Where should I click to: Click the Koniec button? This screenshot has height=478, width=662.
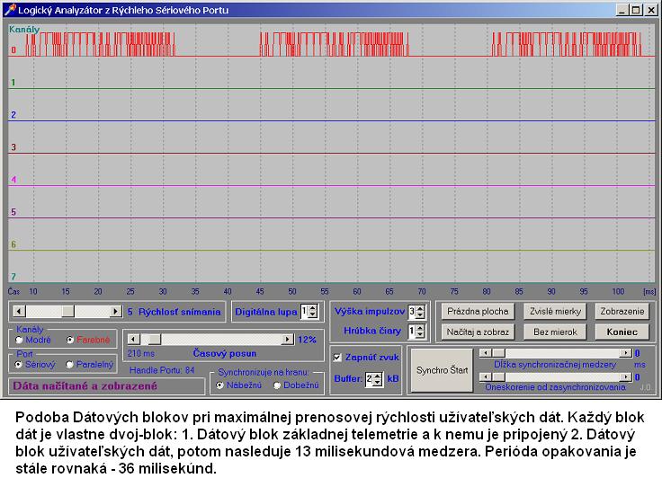tap(621, 332)
